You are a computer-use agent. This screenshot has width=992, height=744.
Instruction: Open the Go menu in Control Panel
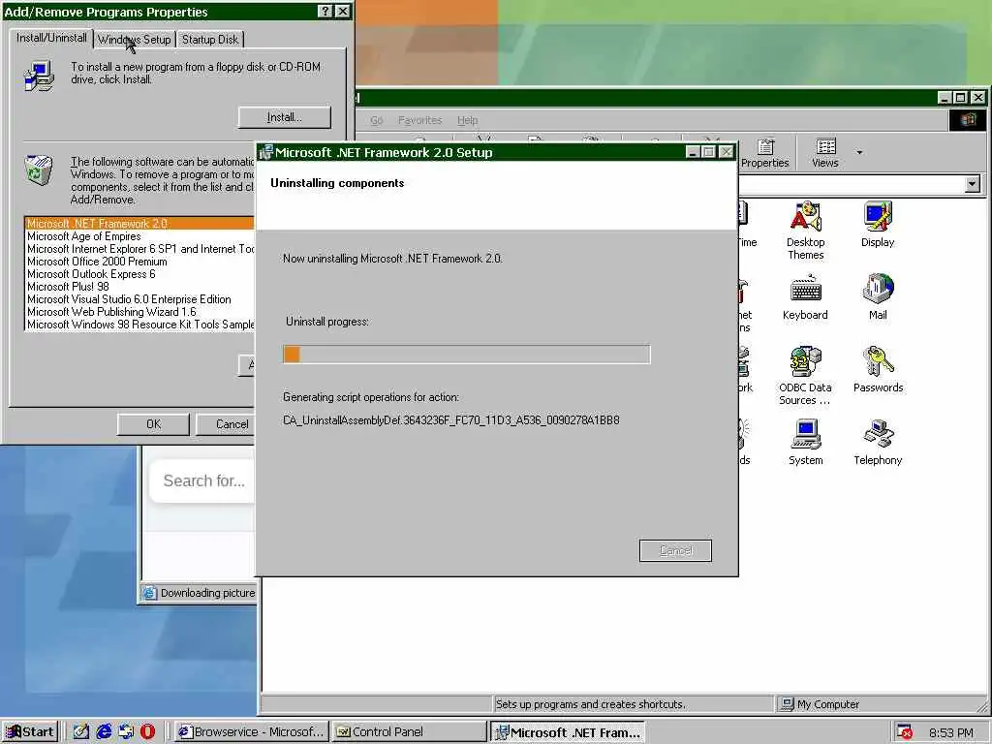pos(377,120)
